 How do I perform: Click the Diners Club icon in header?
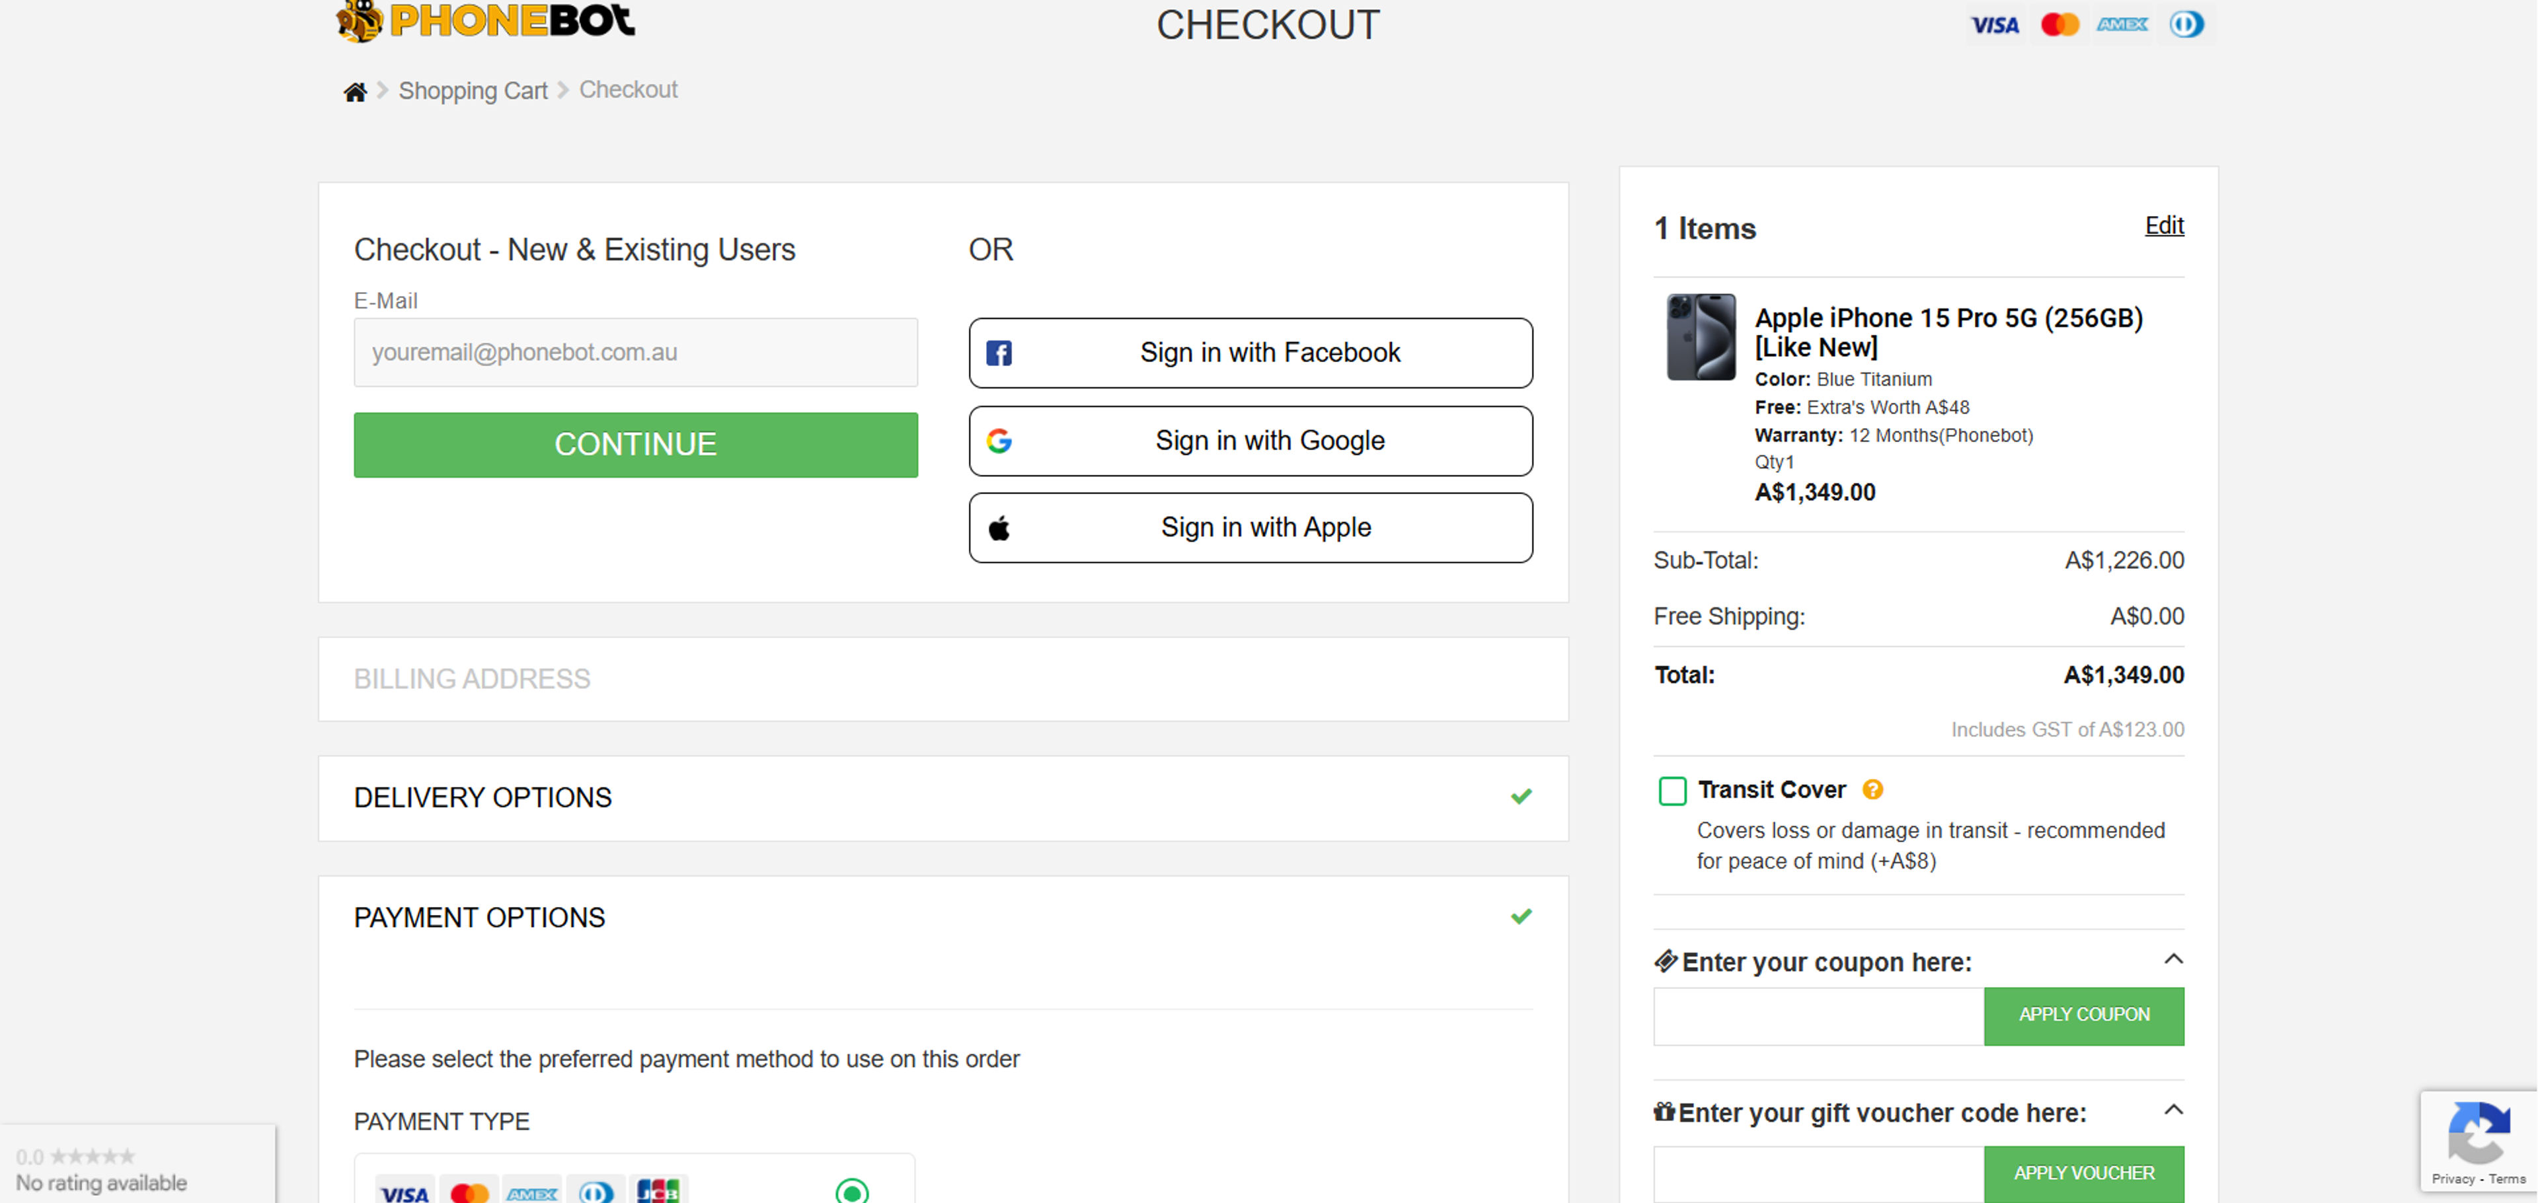2185,24
